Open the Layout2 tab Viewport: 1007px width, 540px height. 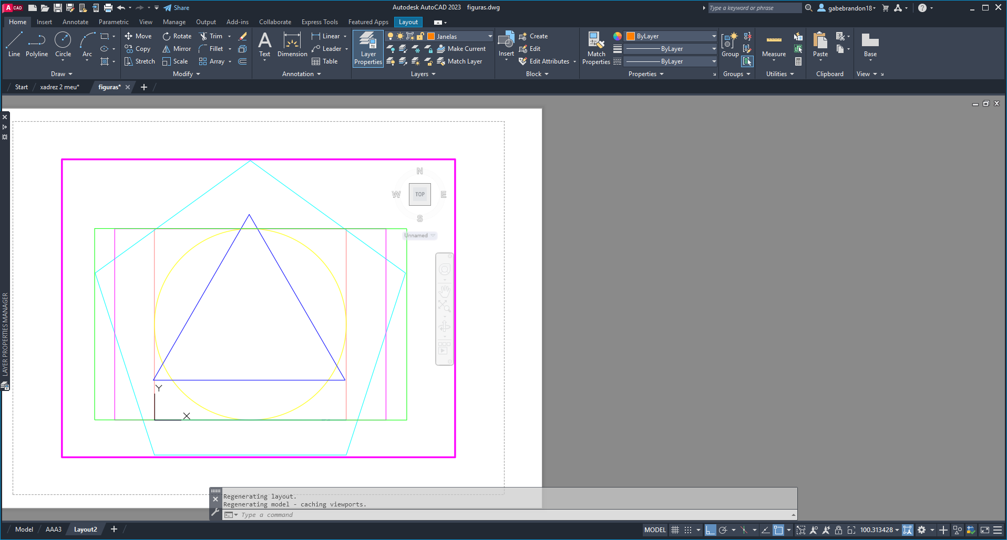click(x=85, y=529)
